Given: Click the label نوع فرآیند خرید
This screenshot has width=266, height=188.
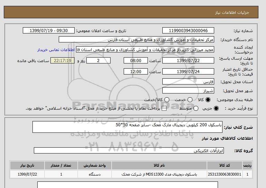Looking at the screenshot, I should tap(239, 109).
